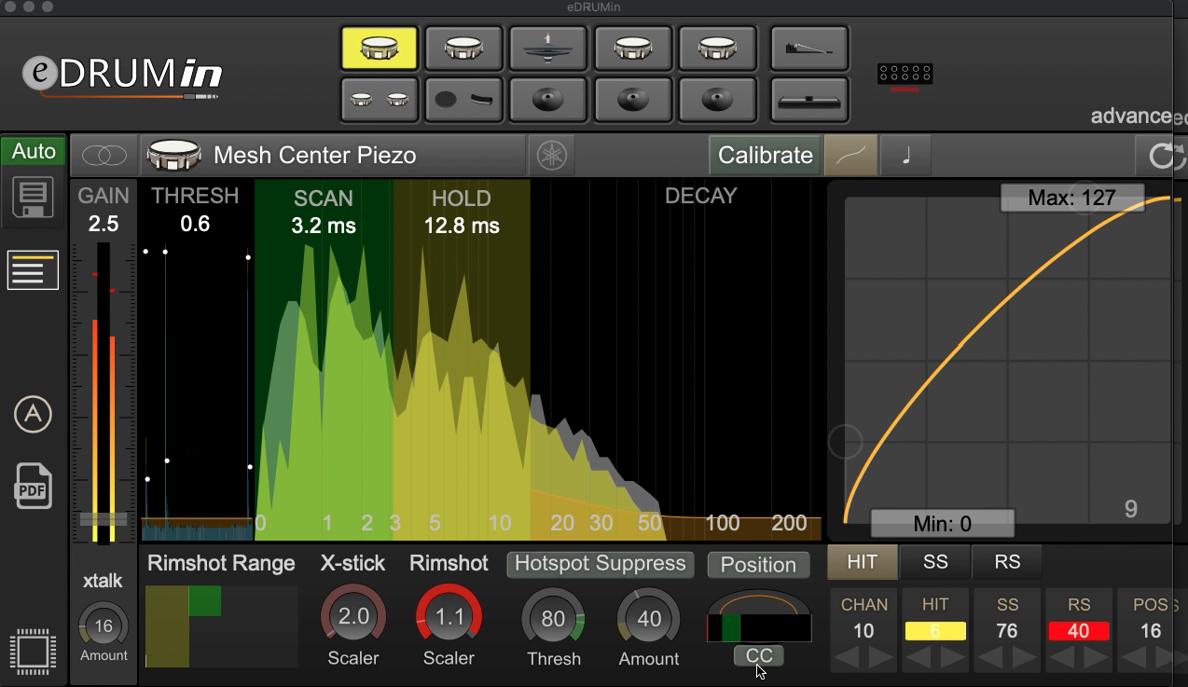
Task: Toggle the Position button
Action: (758, 564)
